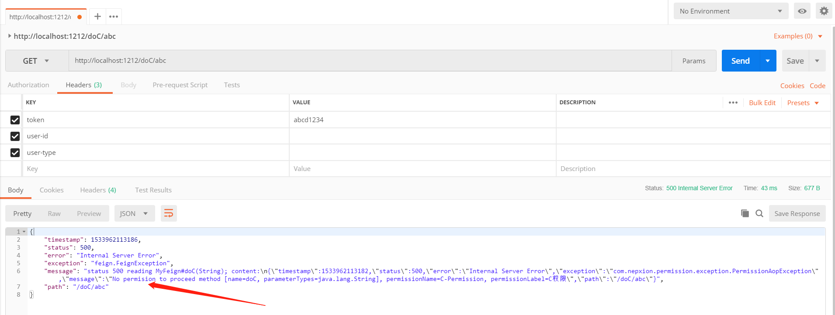This screenshot has height=315, width=835.
Task: Open header column options three-dots icon
Action: pos(733,103)
